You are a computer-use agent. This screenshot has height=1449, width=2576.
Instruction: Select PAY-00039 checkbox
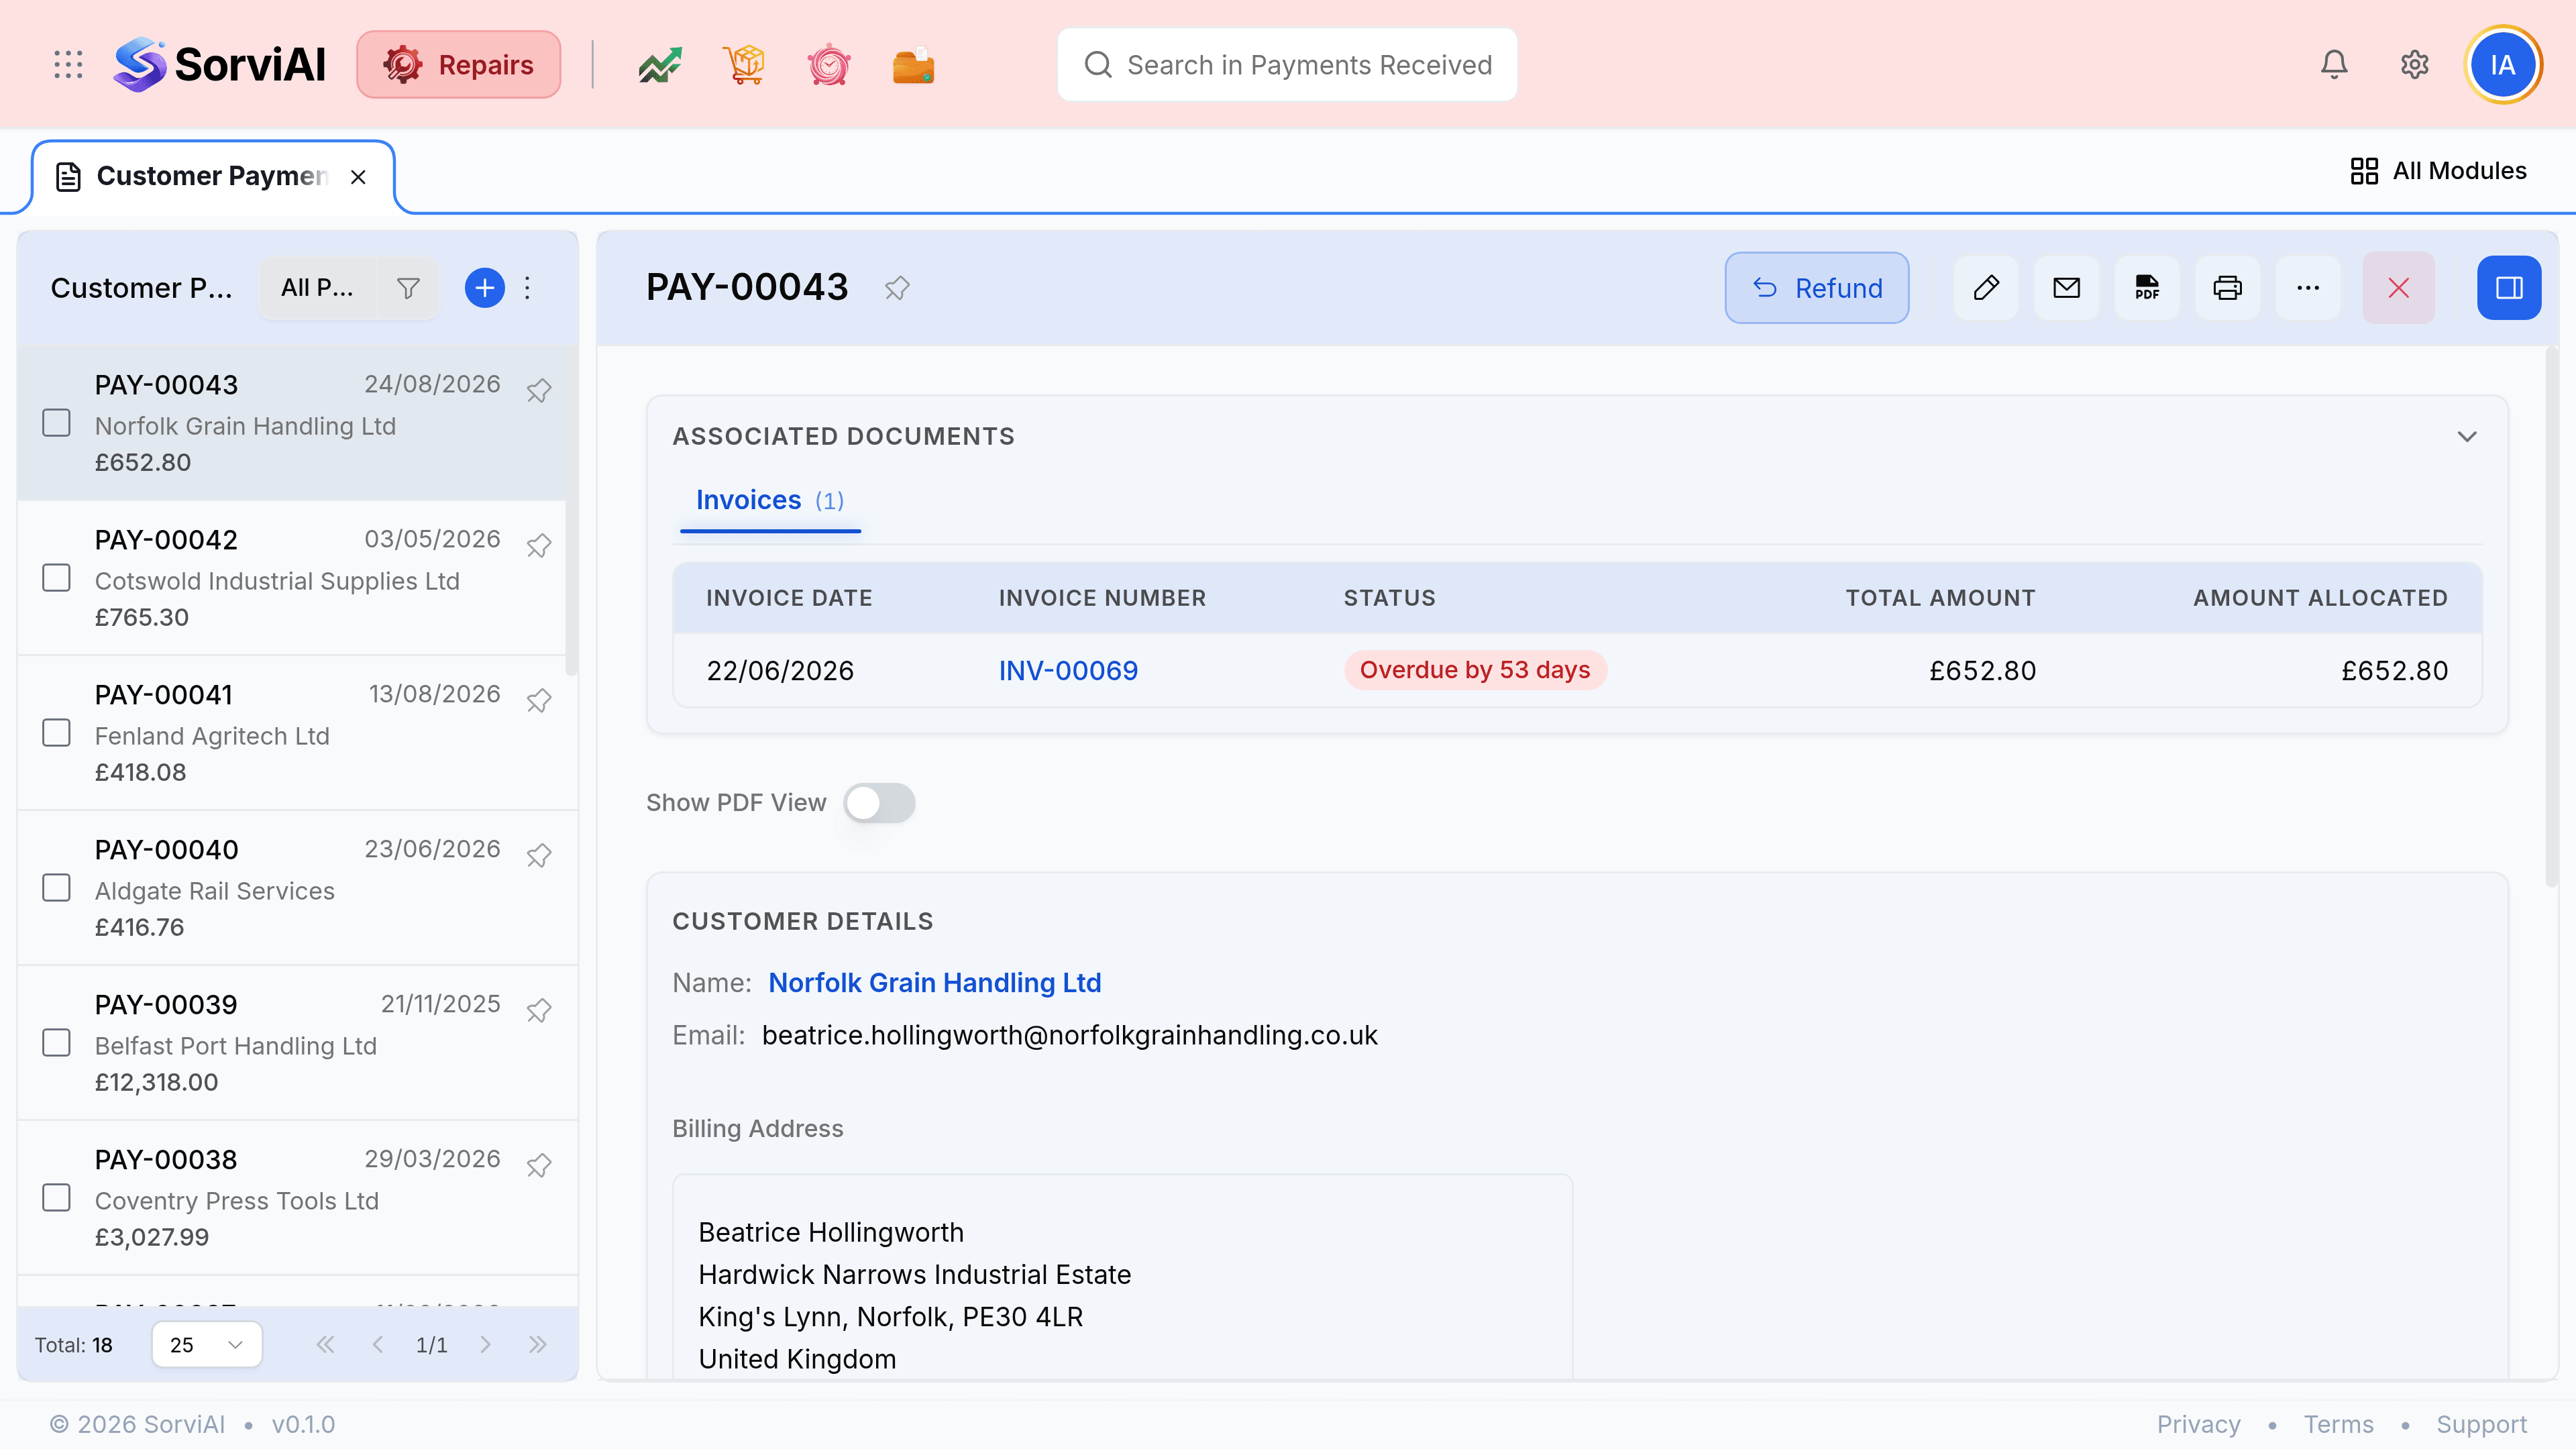(x=57, y=1043)
